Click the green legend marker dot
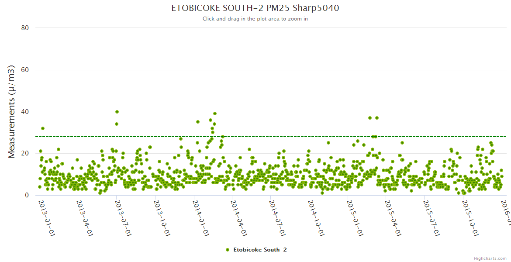511x262 pixels. click(228, 250)
